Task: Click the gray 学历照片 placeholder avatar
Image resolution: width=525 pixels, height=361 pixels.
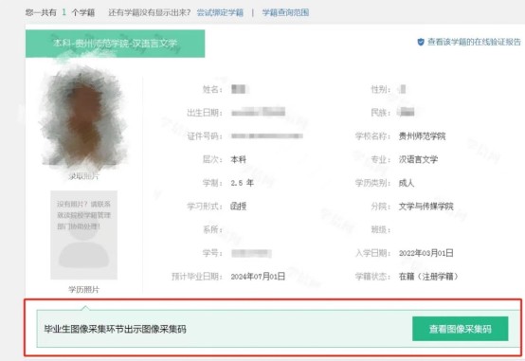Action: point(83,235)
